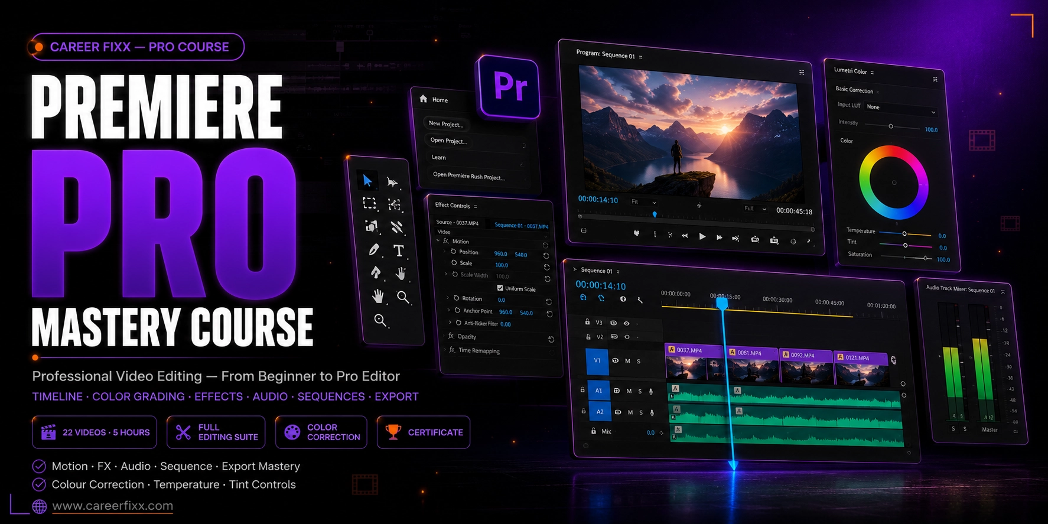Click the blue timeline playhead marker
1048x524 pixels.
[x=722, y=304]
